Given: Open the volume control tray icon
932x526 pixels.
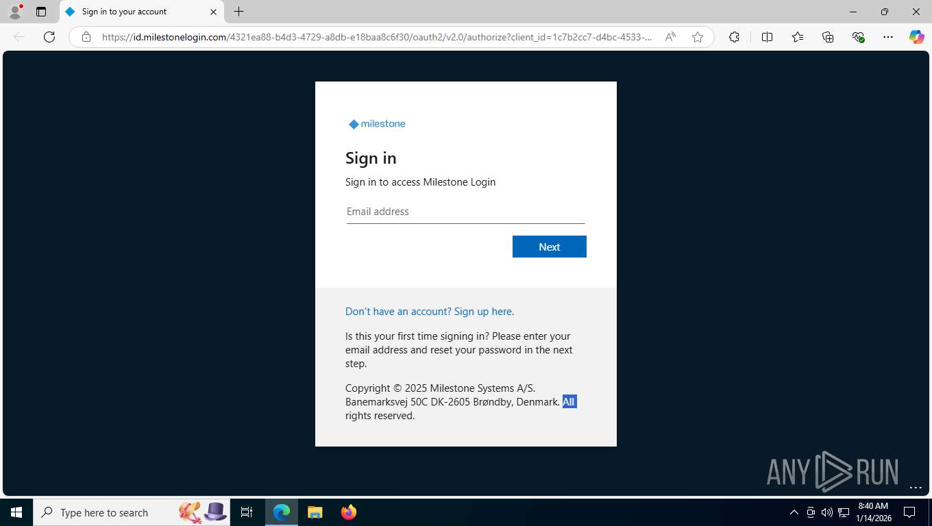Looking at the screenshot, I should [x=827, y=512].
